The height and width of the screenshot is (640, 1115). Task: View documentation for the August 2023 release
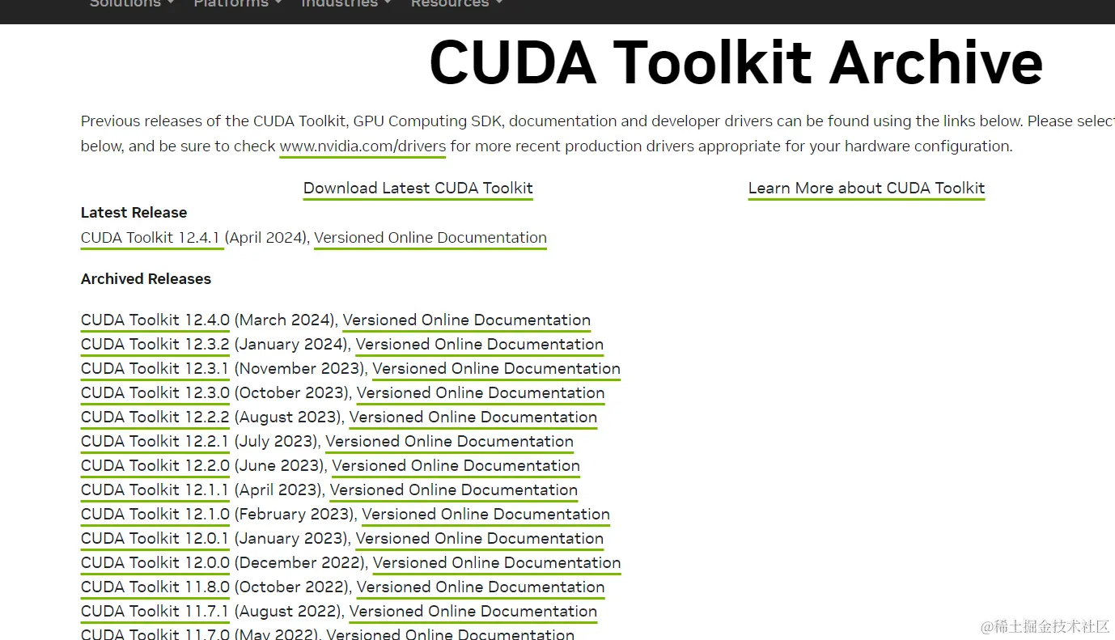click(x=473, y=417)
